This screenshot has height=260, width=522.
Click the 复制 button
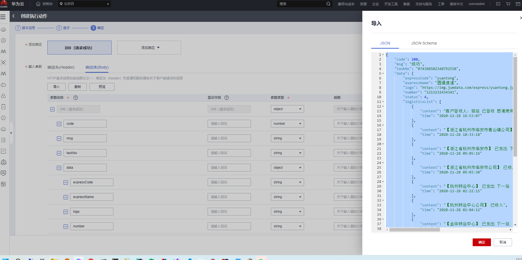pyautogui.click(x=78, y=87)
